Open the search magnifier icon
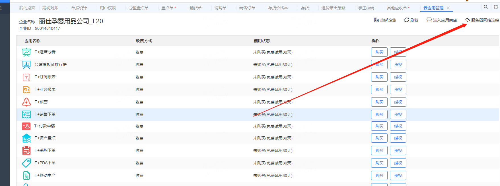 click(x=486, y=7)
